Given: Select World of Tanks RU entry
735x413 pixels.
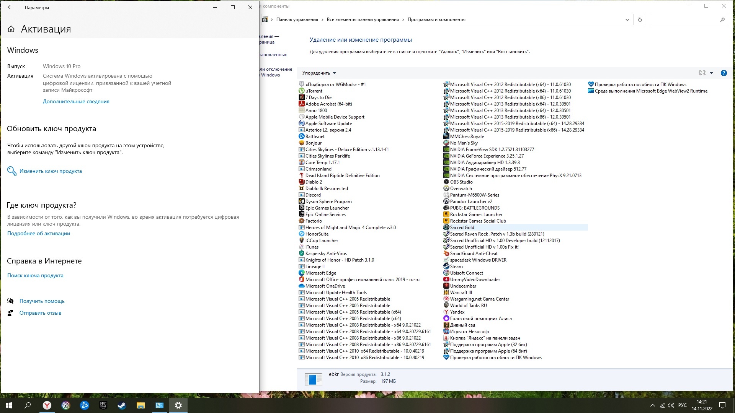Looking at the screenshot, I should click(x=468, y=306).
